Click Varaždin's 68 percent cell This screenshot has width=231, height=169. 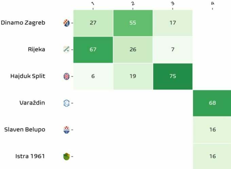point(212,103)
